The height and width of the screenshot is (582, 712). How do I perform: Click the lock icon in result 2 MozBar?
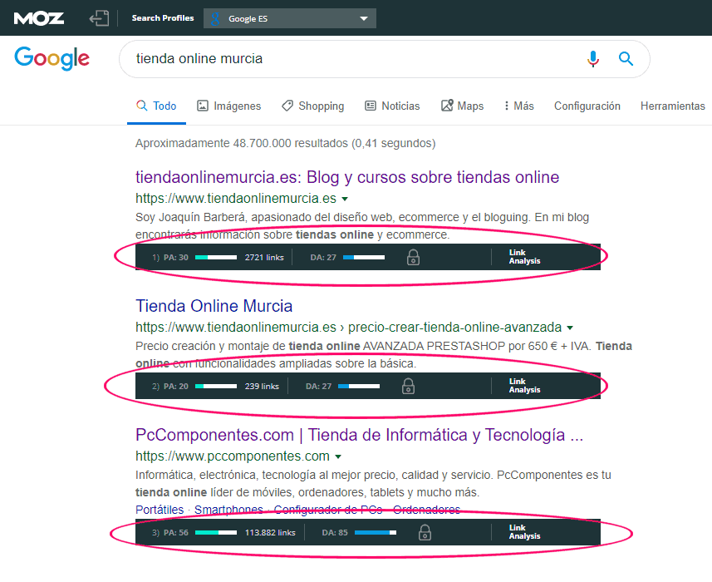tap(408, 386)
